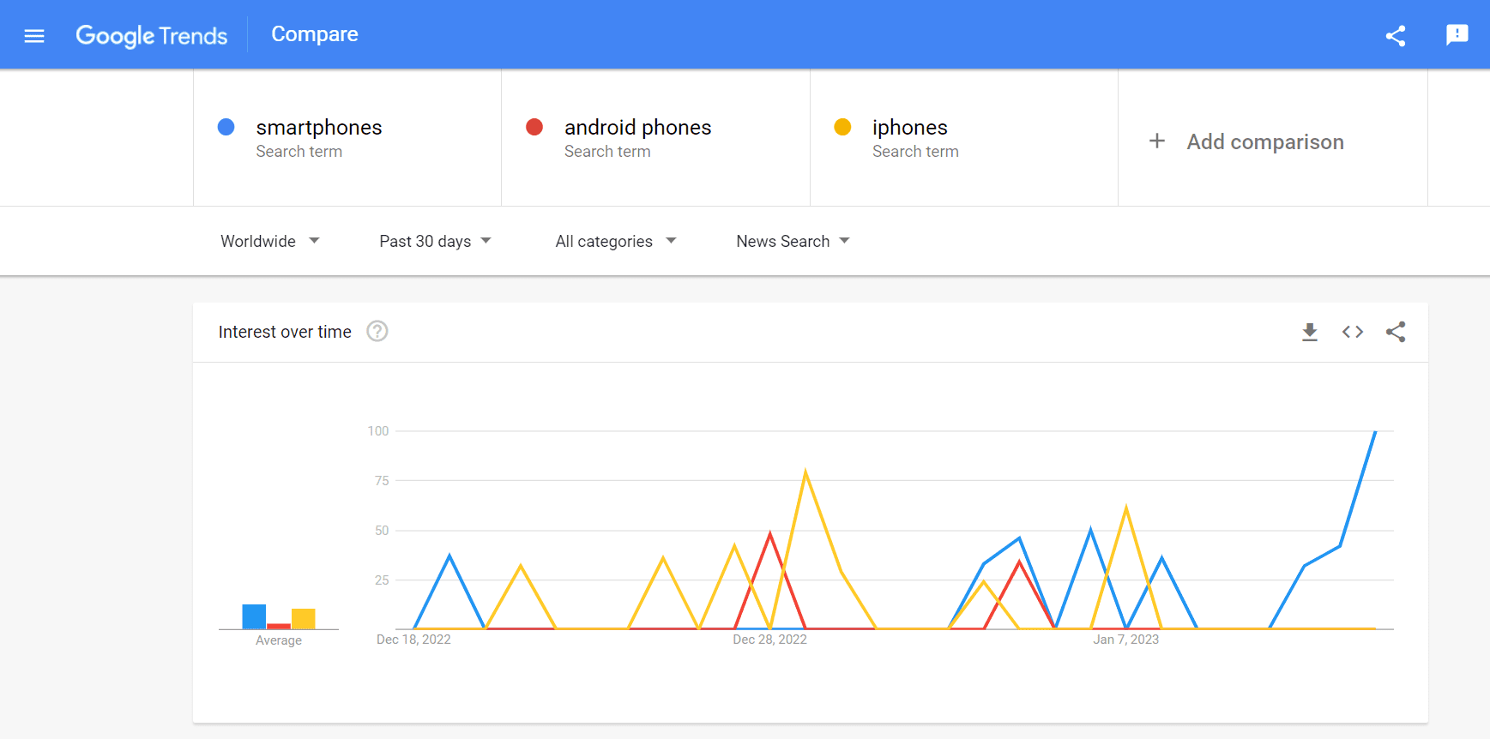Viewport: 1490px width, 739px height.
Task: Click Search term under android phones
Action: (607, 152)
